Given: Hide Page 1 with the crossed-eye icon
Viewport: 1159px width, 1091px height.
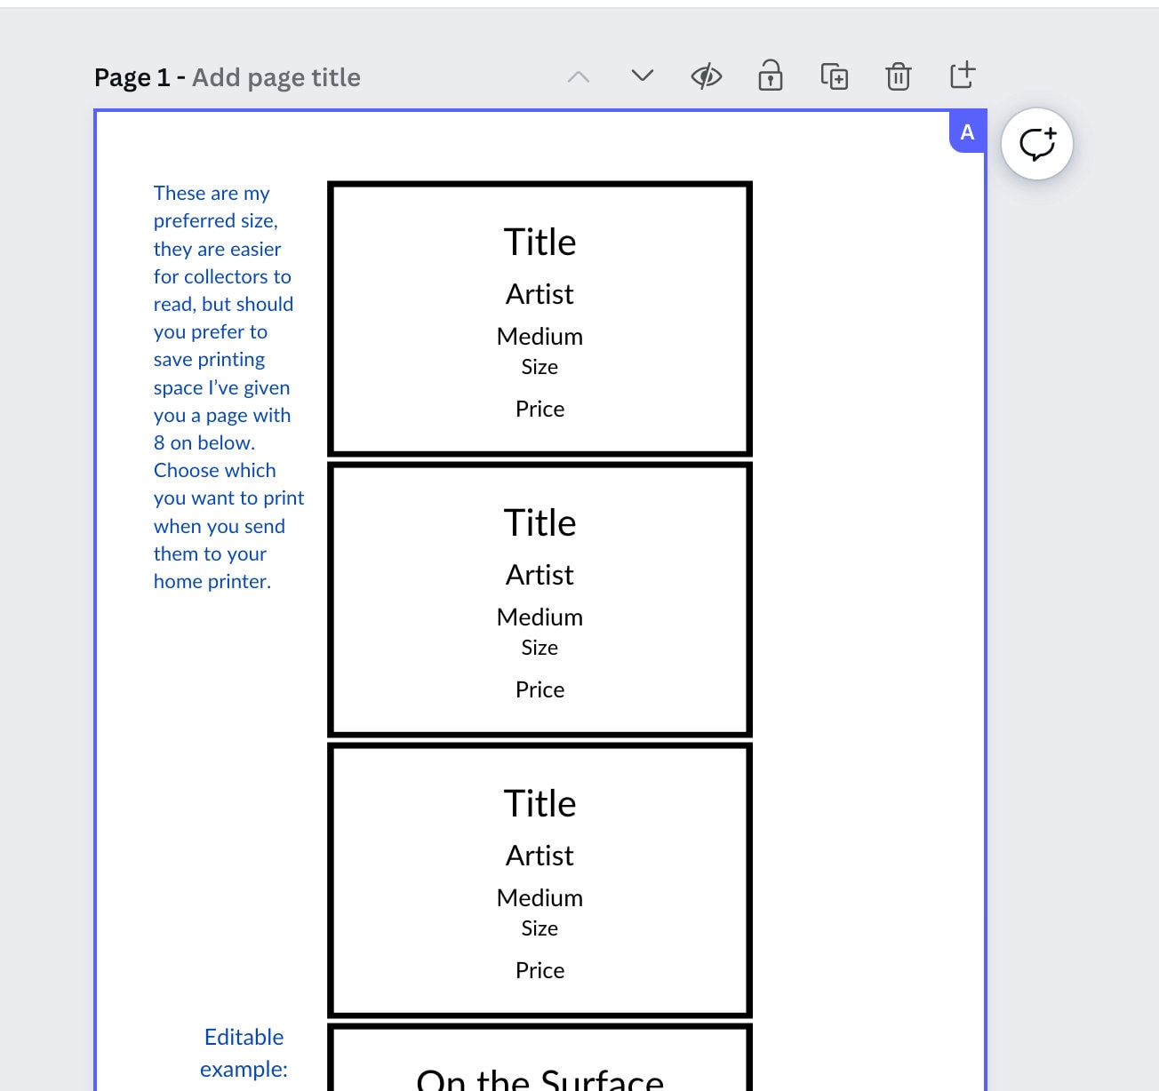Looking at the screenshot, I should coord(706,76).
